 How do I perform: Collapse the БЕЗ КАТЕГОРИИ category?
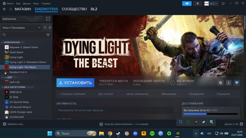2,87
